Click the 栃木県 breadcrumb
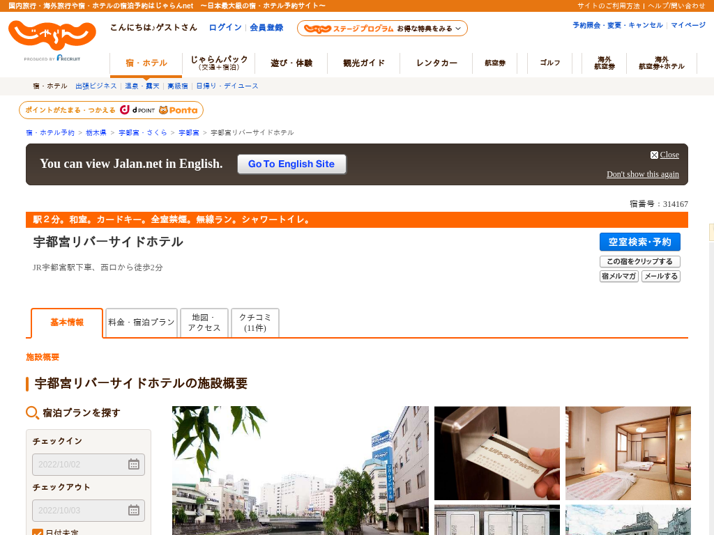The width and height of the screenshot is (714, 535). click(96, 133)
